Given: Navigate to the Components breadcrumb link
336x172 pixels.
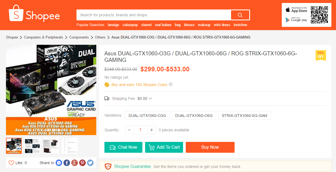Looking at the screenshot, I should pos(79,37).
